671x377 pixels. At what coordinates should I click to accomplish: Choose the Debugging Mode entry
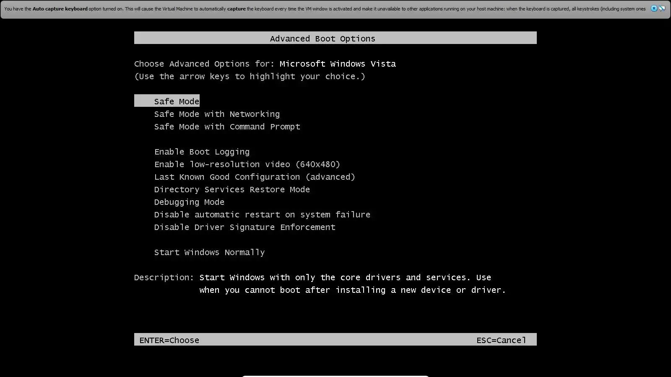pyautogui.click(x=189, y=202)
